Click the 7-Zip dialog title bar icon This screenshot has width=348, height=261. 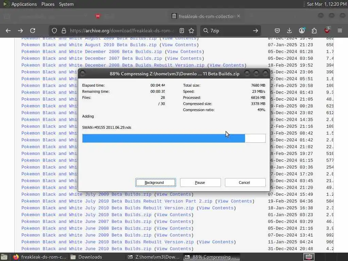click(x=82, y=73)
